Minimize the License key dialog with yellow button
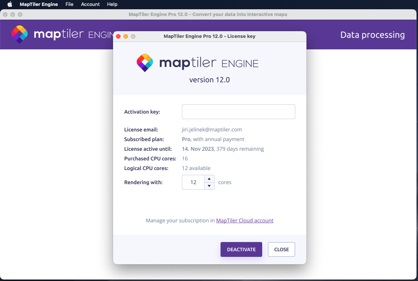 tap(126, 36)
